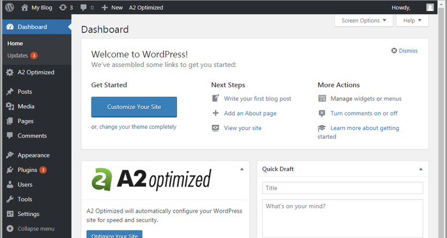Click the comments bubble icon in admin bar
447x238 pixels.
(84, 8)
